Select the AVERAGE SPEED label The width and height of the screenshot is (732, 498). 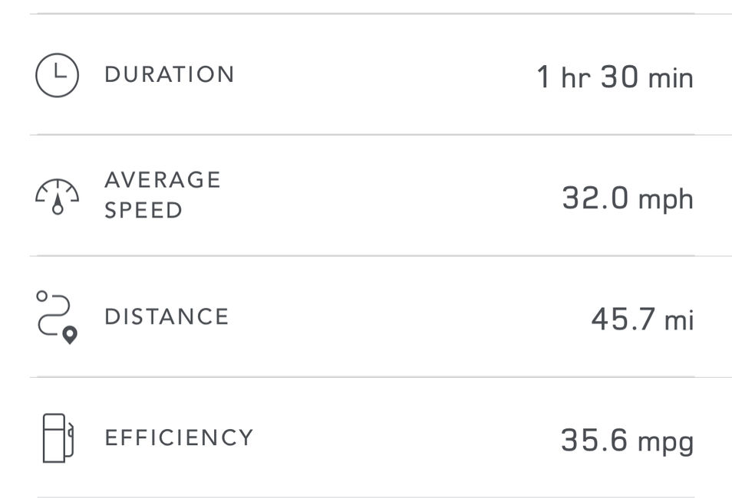pos(163,195)
